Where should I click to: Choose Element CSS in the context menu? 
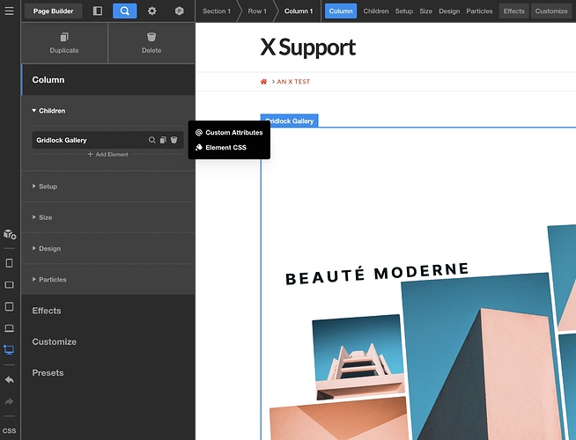coord(225,148)
